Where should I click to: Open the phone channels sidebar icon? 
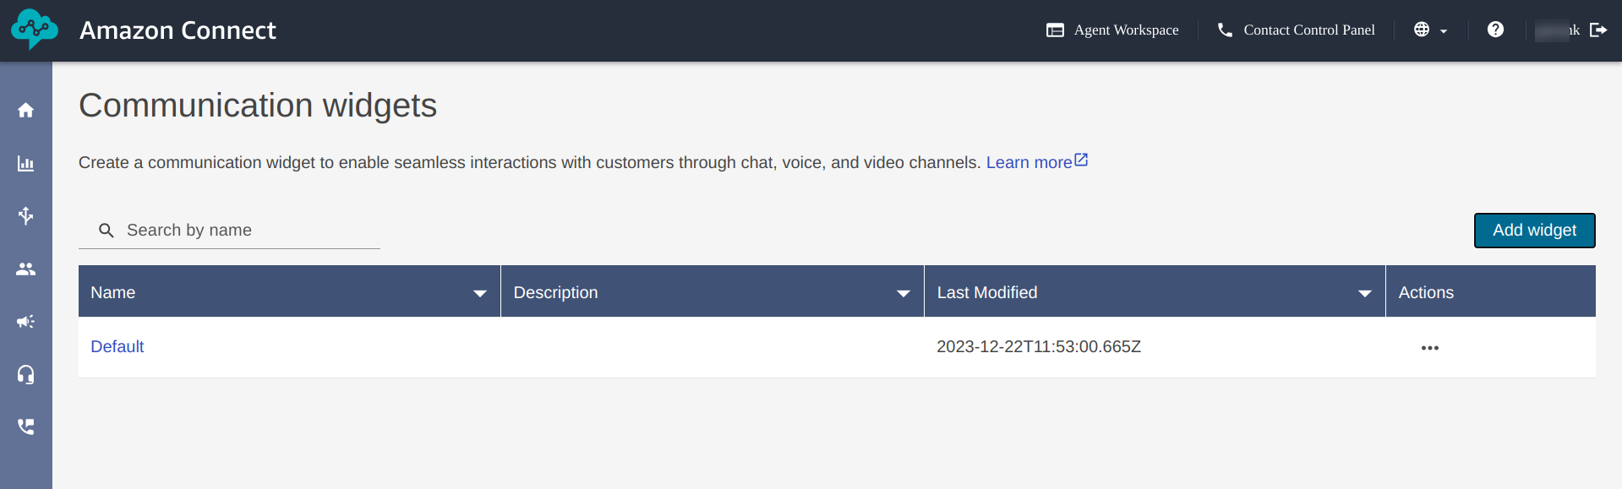[26, 427]
